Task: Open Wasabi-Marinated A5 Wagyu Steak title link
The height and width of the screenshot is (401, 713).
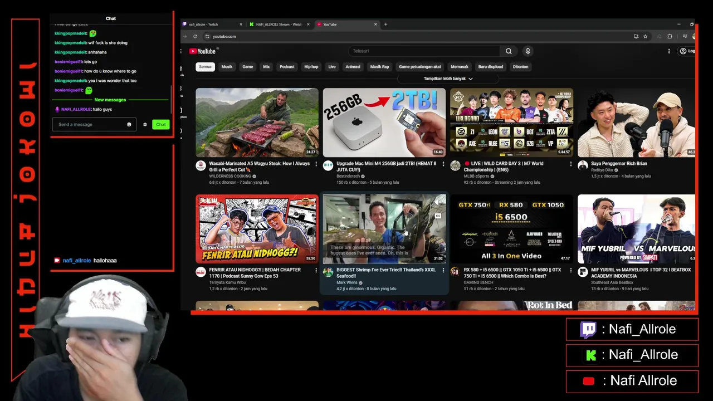Action: pos(260,167)
